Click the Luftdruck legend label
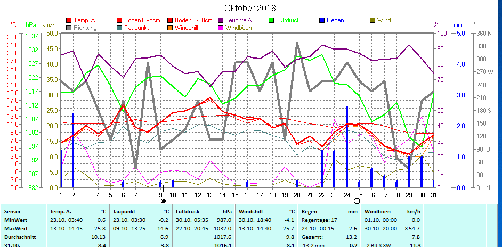Viewport: 502px width, 247px height. [x=288, y=20]
